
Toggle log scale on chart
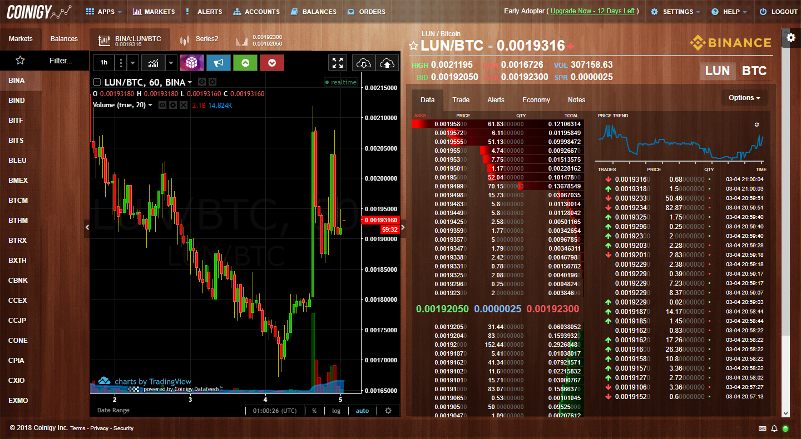point(336,411)
